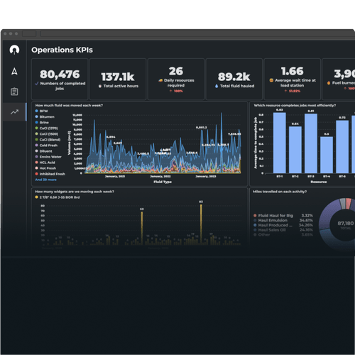Select the BT-1 bar in efficiency chart
355x355 pixels.
tap(280, 143)
